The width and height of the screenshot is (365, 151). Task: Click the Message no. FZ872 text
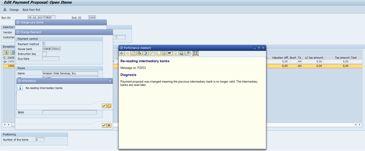coord(133,68)
